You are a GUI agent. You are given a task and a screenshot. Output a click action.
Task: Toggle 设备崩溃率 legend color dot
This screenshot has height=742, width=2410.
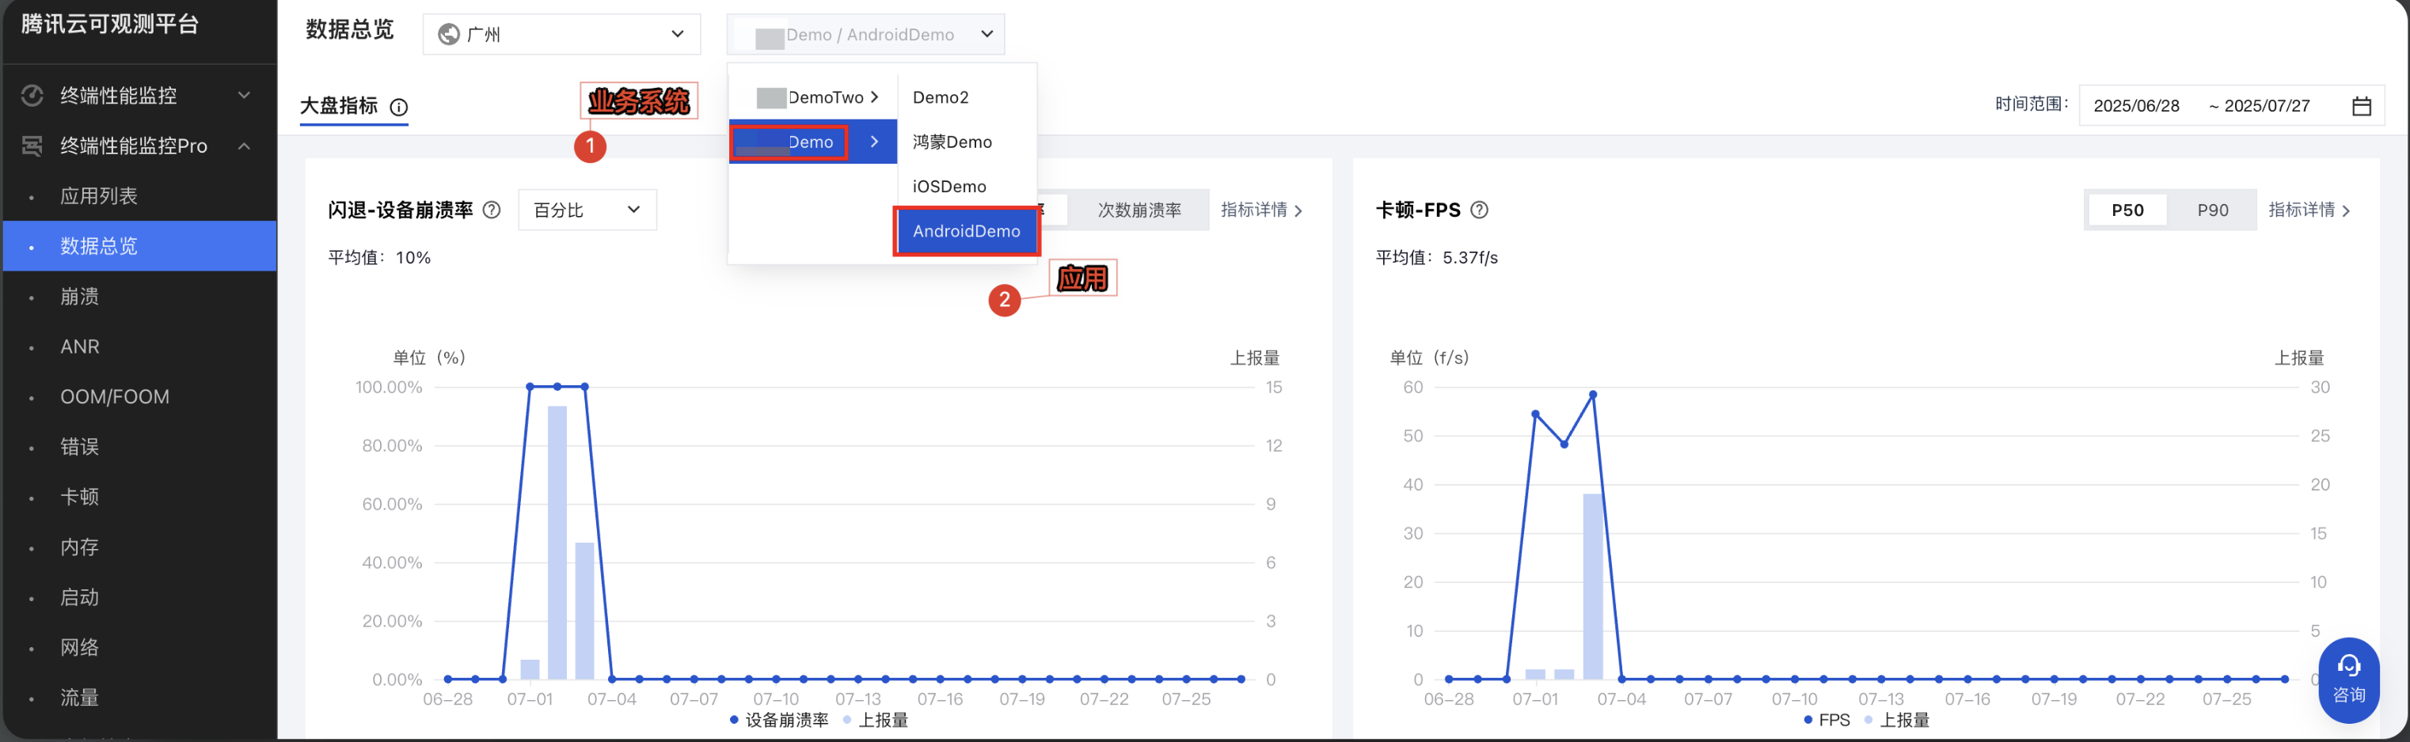point(733,720)
